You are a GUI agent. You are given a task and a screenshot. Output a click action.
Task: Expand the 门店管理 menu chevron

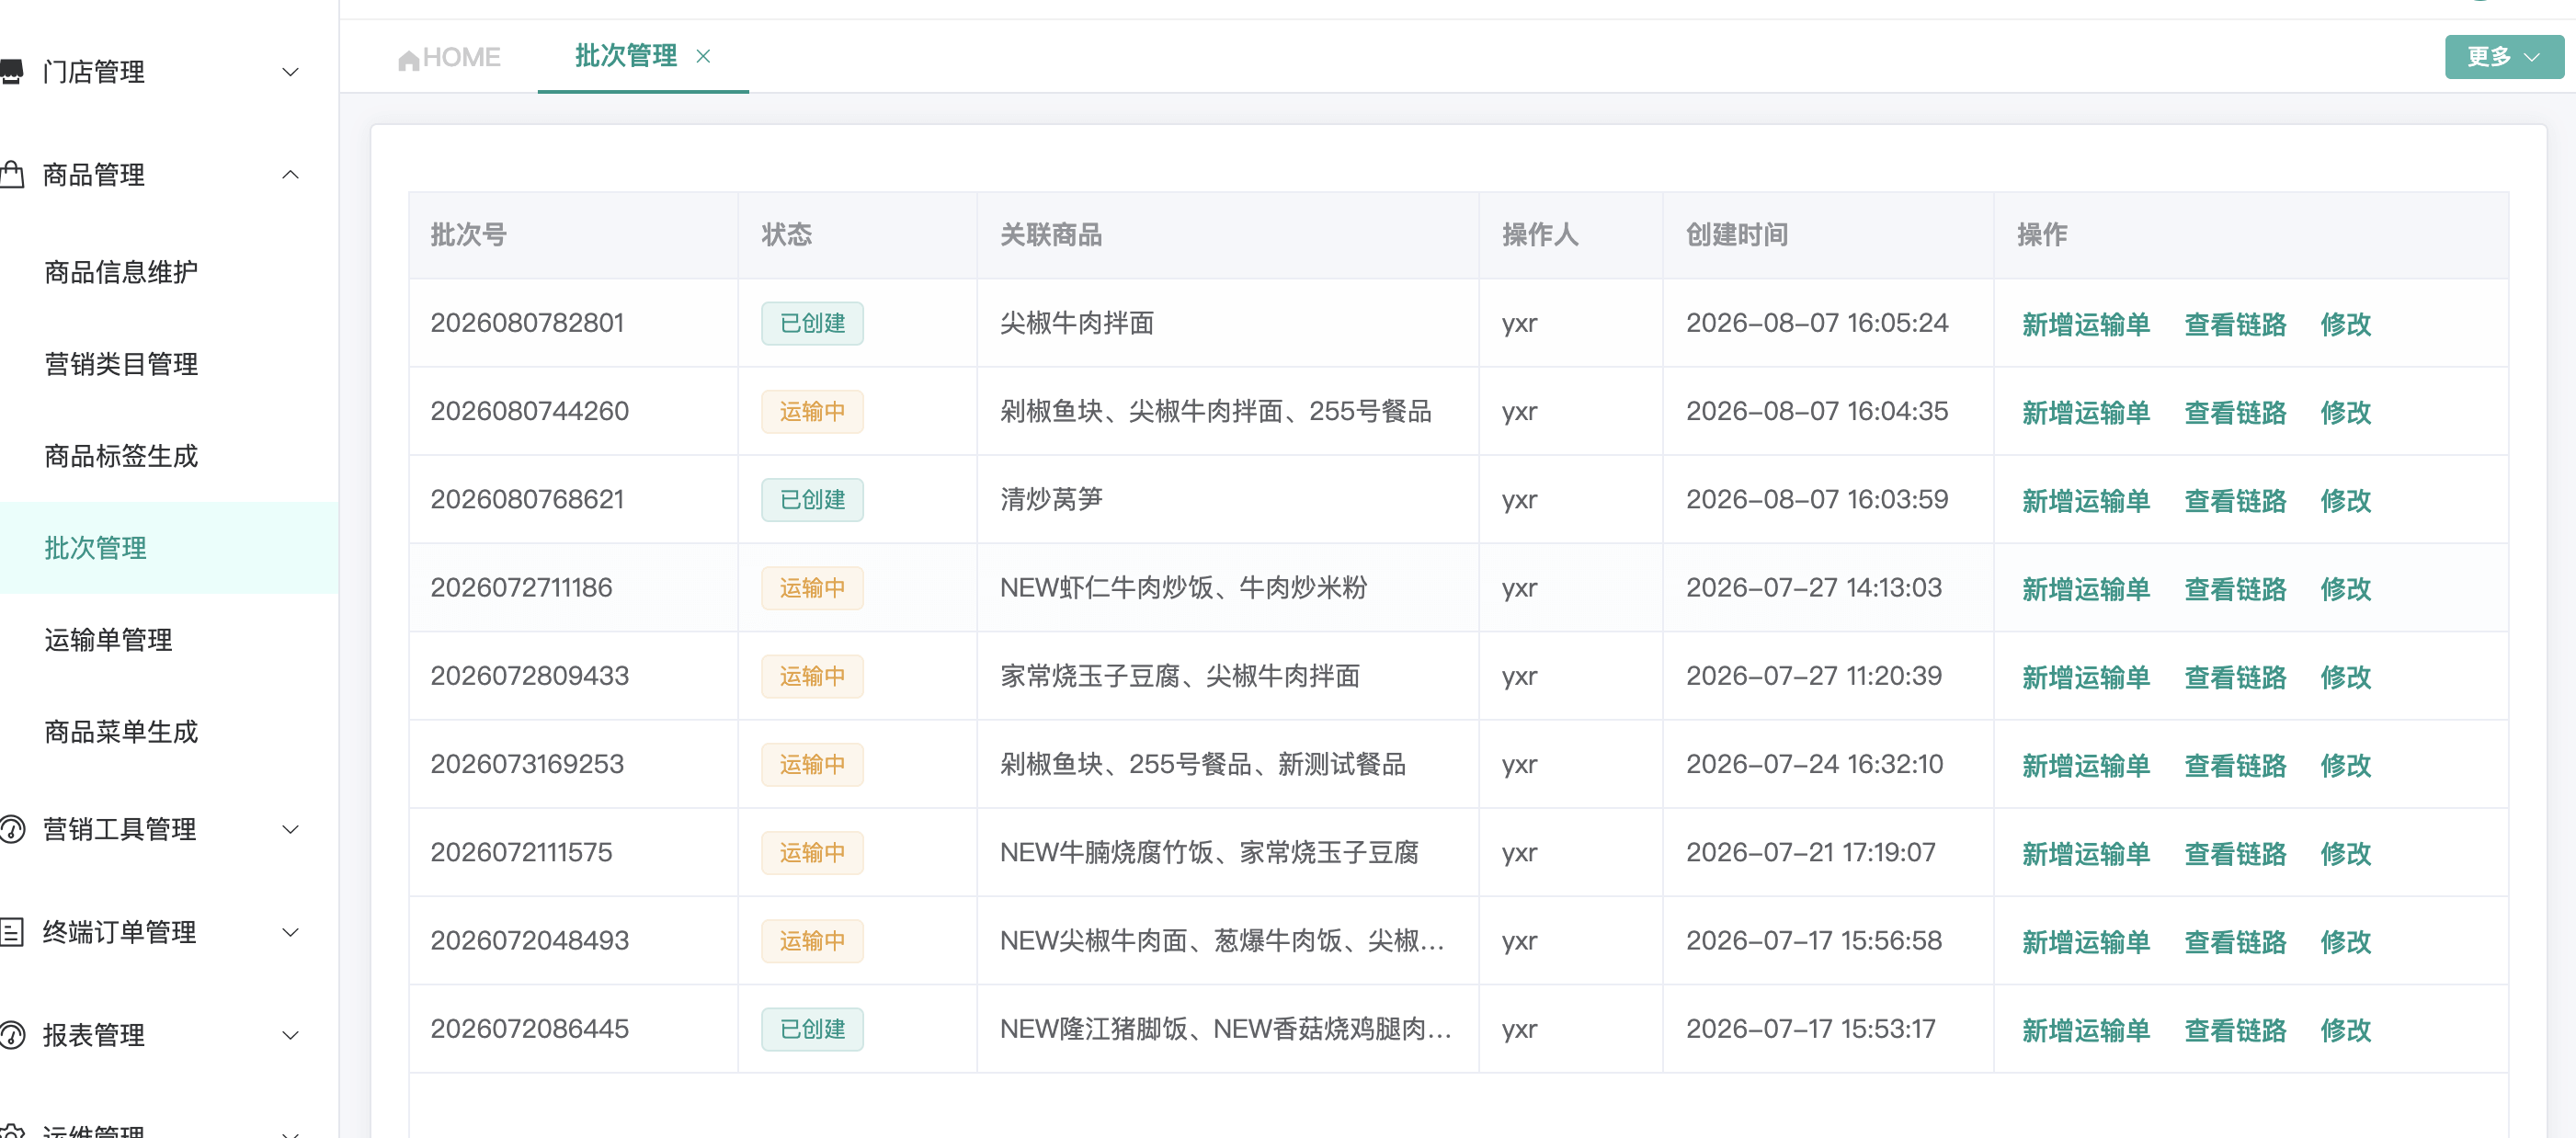[x=290, y=72]
